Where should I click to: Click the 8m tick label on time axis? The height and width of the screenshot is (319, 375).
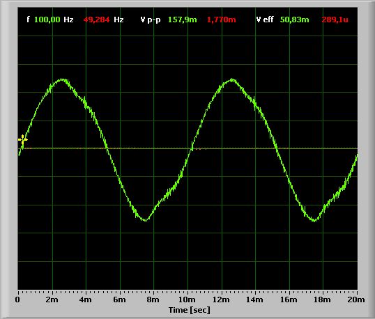(153, 299)
